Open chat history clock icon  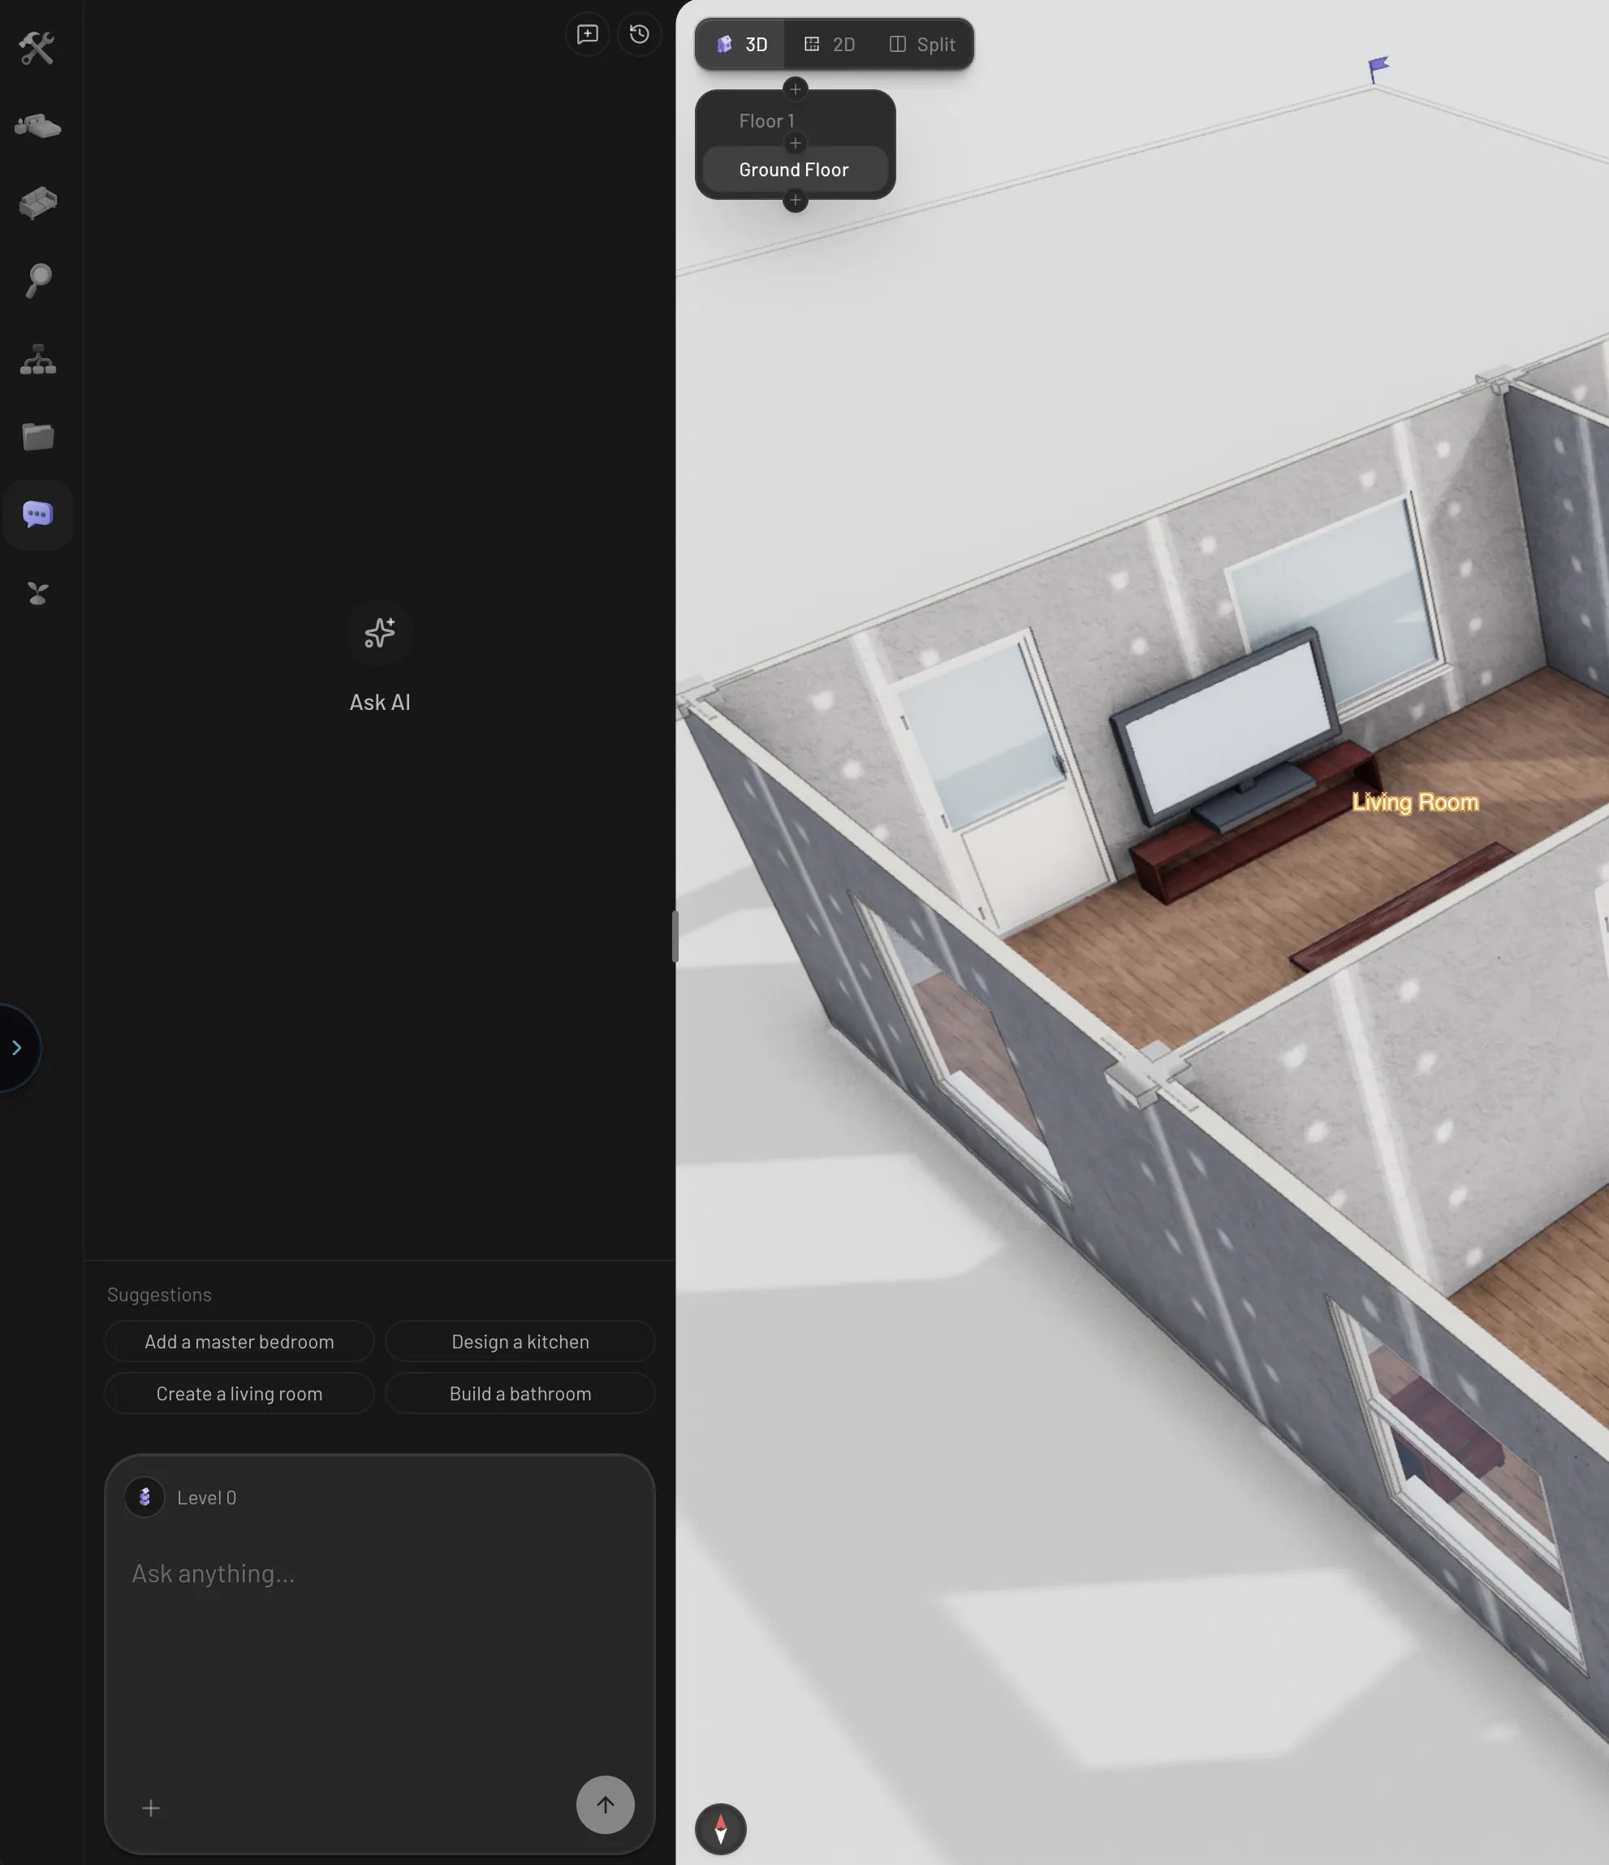pyautogui.click(x=640, y=34)
